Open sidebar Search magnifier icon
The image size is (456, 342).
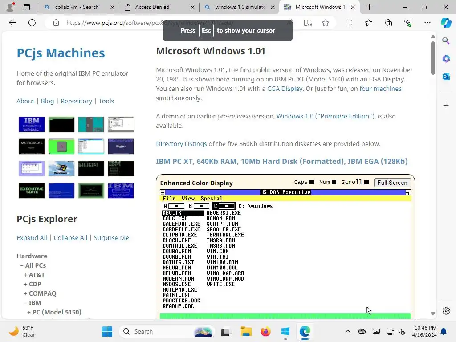pos(446,41)
